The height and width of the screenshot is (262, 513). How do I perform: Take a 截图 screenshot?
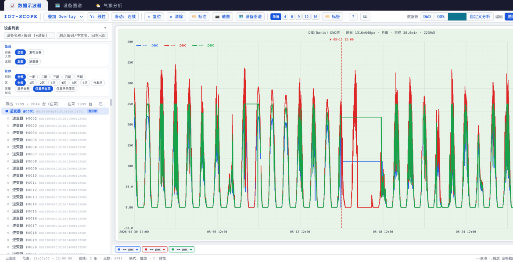[x=222, y=17]
